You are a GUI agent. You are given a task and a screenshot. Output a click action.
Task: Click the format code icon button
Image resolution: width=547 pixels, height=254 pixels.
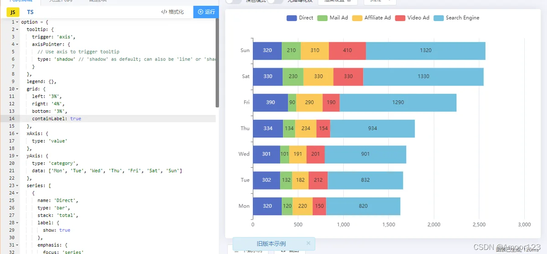pos(173,12)
